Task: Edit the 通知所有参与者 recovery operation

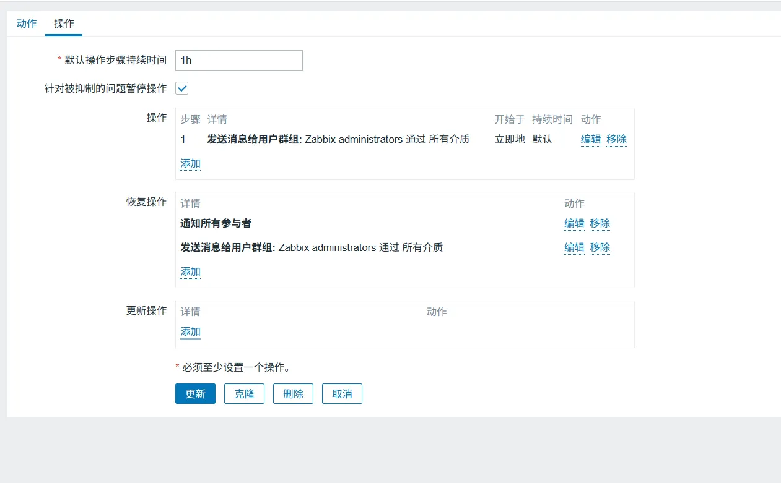Action: (574, 223)
